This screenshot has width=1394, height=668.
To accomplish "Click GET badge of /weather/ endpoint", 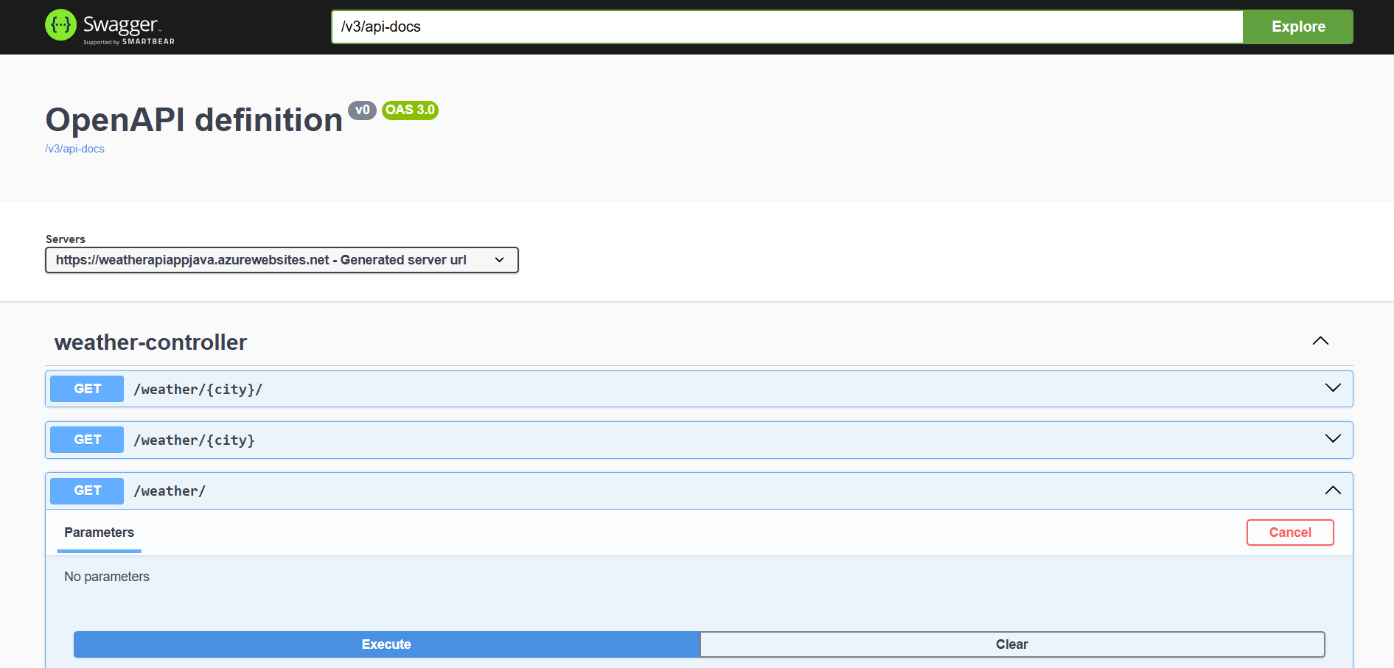I will click(87, 491).
